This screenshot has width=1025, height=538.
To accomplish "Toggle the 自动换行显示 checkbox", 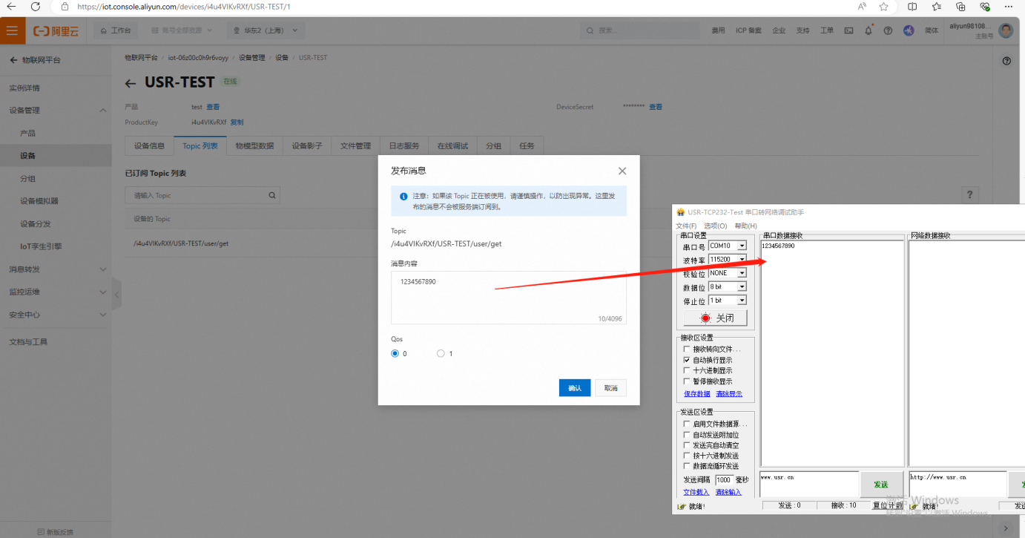I will tap(687, 360).
